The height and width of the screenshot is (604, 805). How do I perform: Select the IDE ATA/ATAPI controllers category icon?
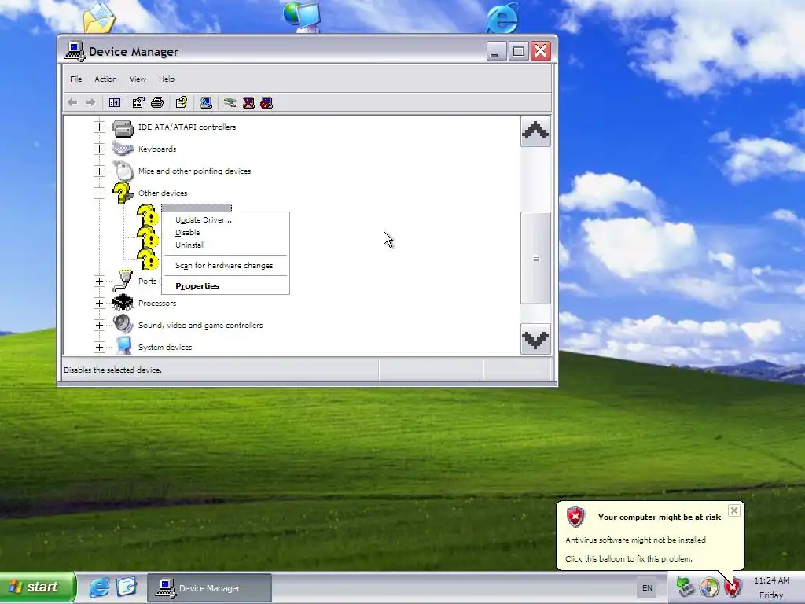coord(123,127)
